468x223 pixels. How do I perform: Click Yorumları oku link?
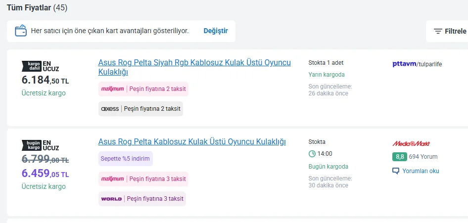point(421,171)
